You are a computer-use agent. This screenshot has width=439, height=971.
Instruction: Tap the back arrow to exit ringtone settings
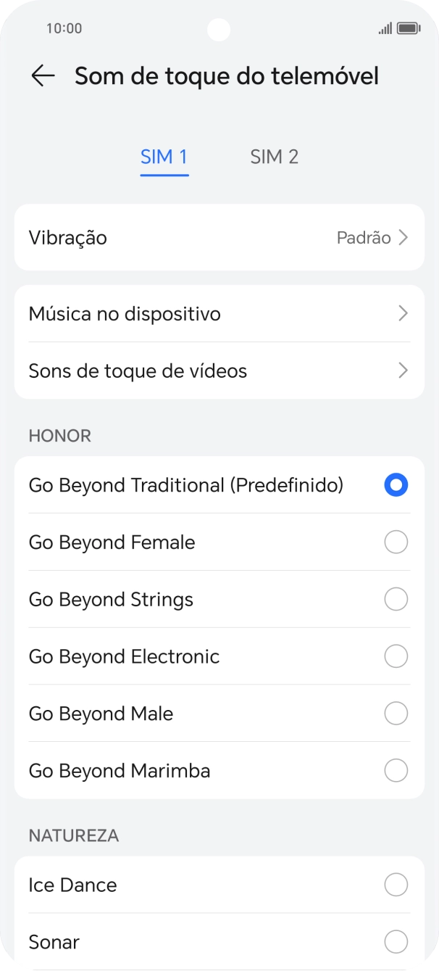43,75
